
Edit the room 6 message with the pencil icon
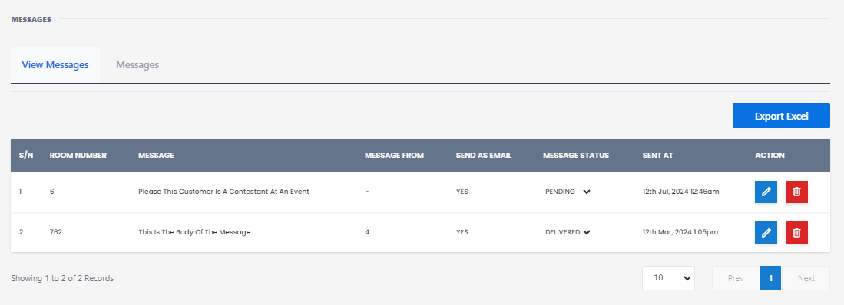pos(766,192)
